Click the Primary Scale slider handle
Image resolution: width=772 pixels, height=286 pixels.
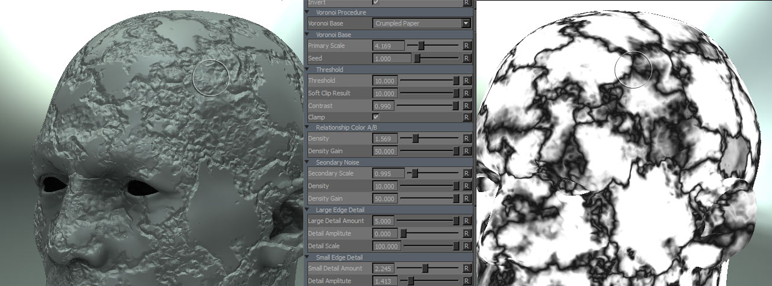[421, 46]
